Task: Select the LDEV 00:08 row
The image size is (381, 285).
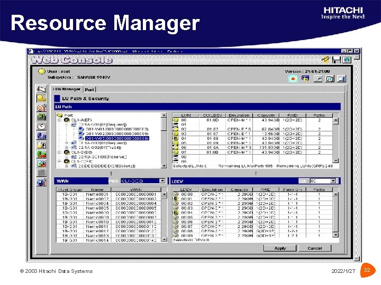Action: (253, 231)
